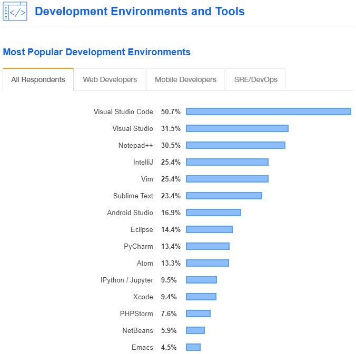The height and width of the screenshot is (354, 356).
Task: Switch to the Web Developers tab
Action: pos(110,79)
